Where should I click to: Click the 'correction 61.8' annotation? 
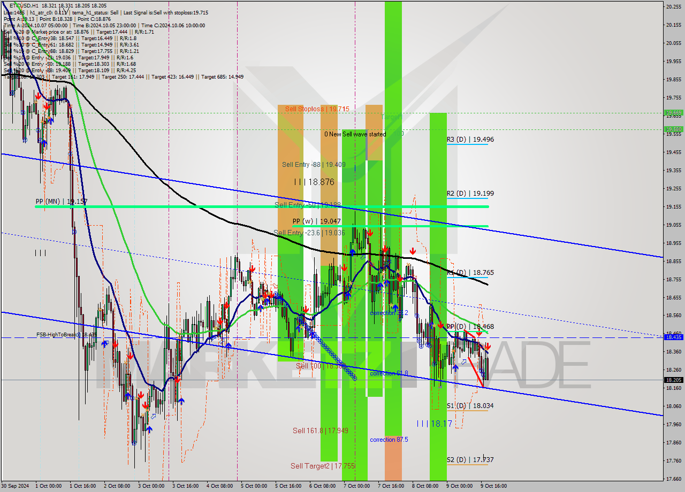(x=389, y=374)
